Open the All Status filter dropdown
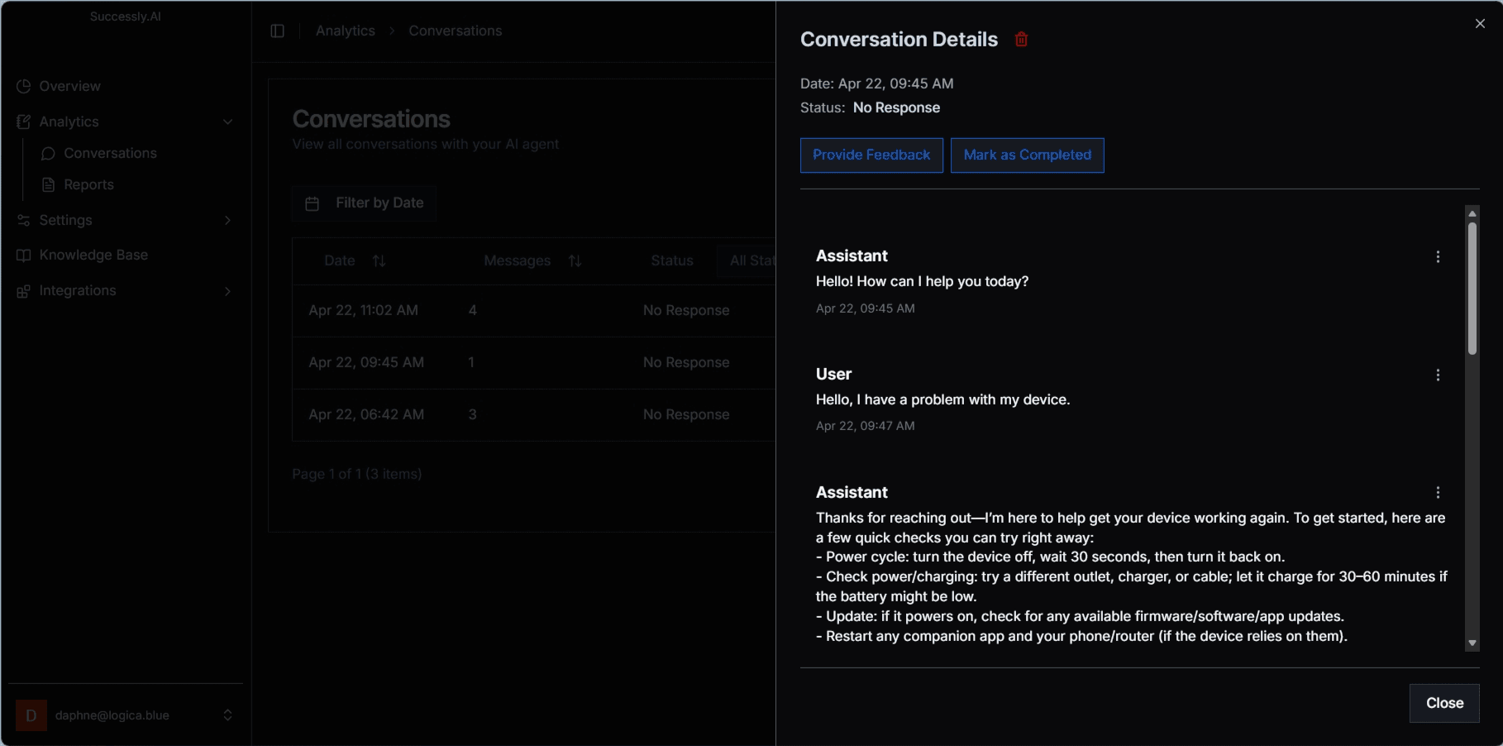The width and height of the screenshot is (1503, 746). pyautogui.click(x=747, y=261)
